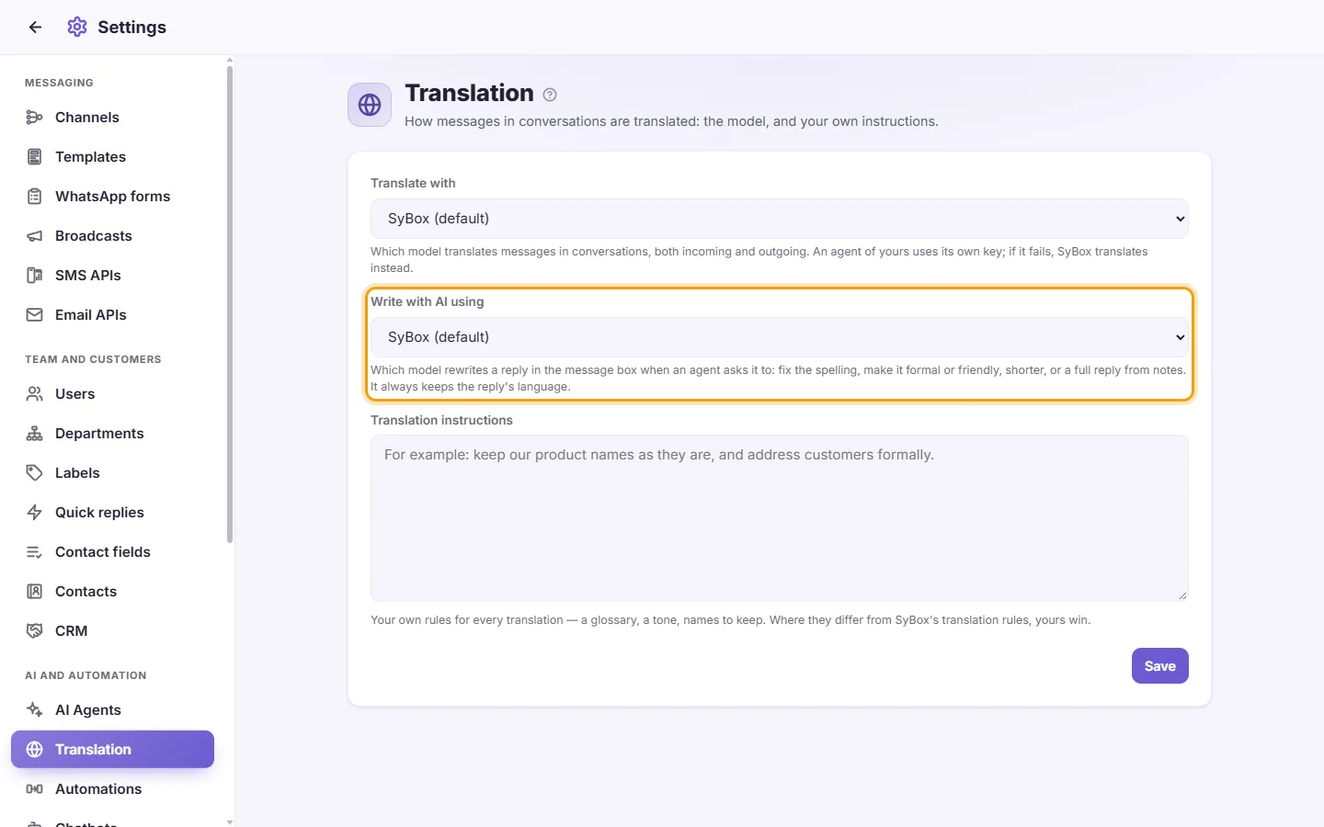Image resolution: width=1324 pixels, height=827 pixels.
Task: Click the Users icon in sidebar
Action: coord(35,394)
